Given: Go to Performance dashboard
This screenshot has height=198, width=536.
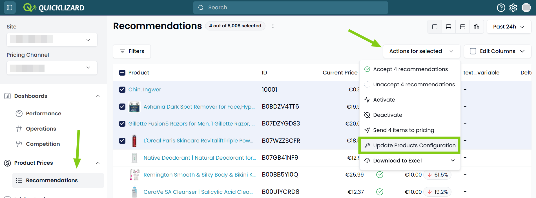Looking at the screenshot, I should [43, 114].
